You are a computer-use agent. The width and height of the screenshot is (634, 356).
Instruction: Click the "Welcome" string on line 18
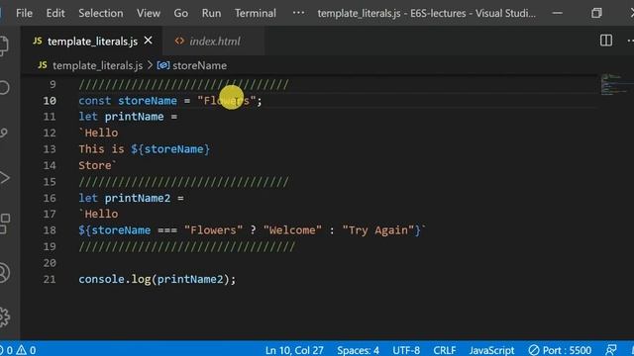pos(292,230)
